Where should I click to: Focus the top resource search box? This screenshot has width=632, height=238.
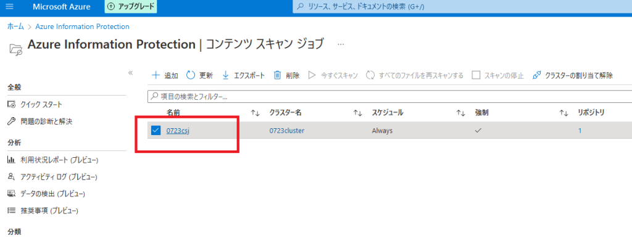click(x=462, y=7)
